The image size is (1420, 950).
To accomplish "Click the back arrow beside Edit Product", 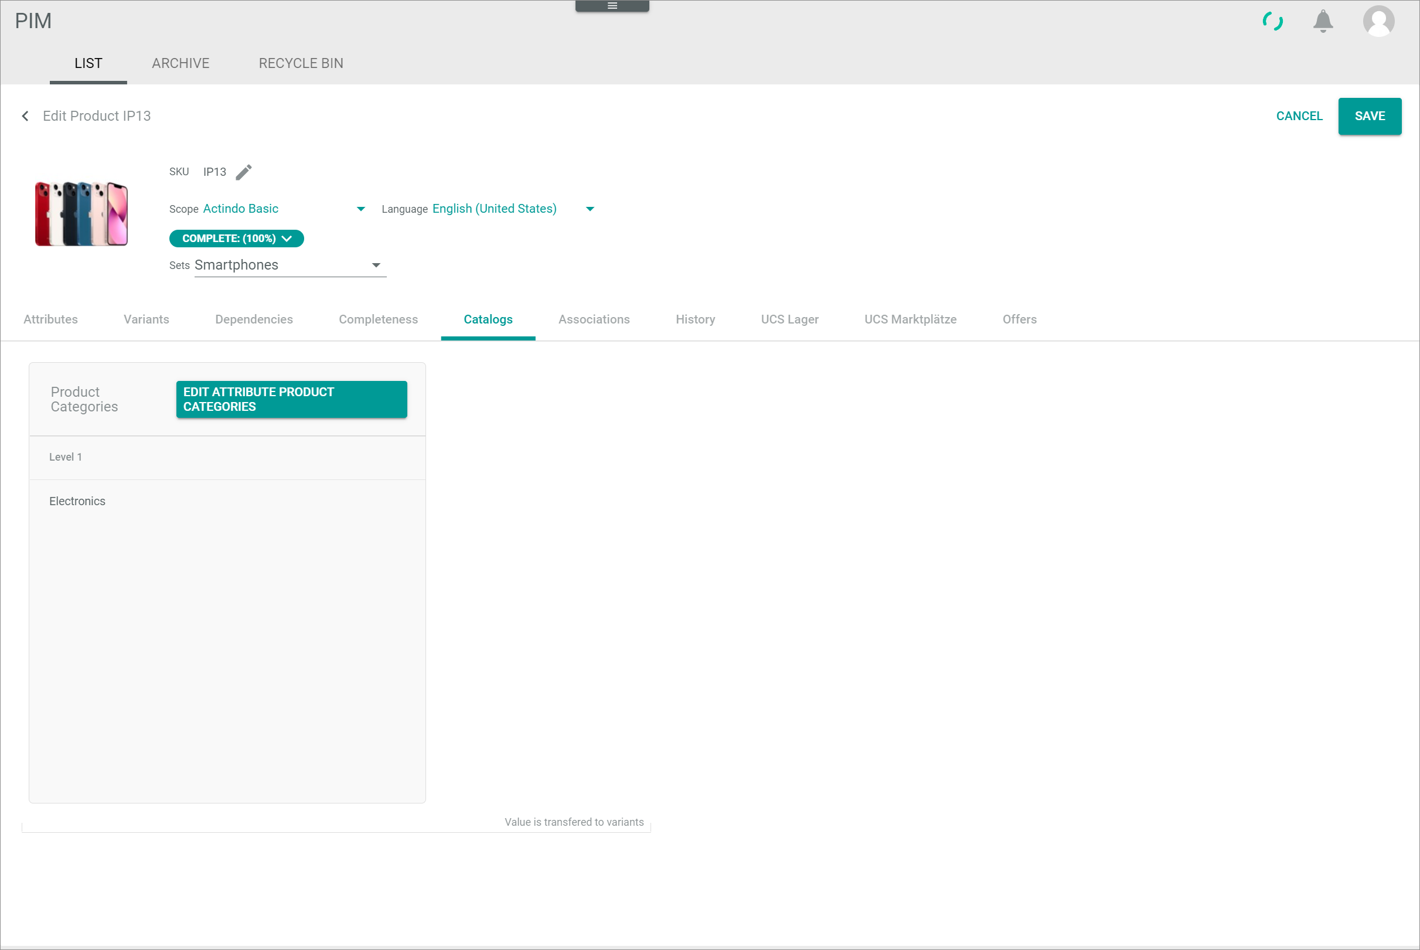I will point(25,115).
